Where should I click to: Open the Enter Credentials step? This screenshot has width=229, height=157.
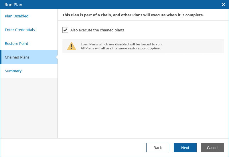click(x=20, y=30)
